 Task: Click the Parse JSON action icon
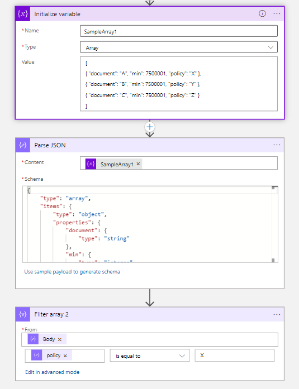point(22,145)
